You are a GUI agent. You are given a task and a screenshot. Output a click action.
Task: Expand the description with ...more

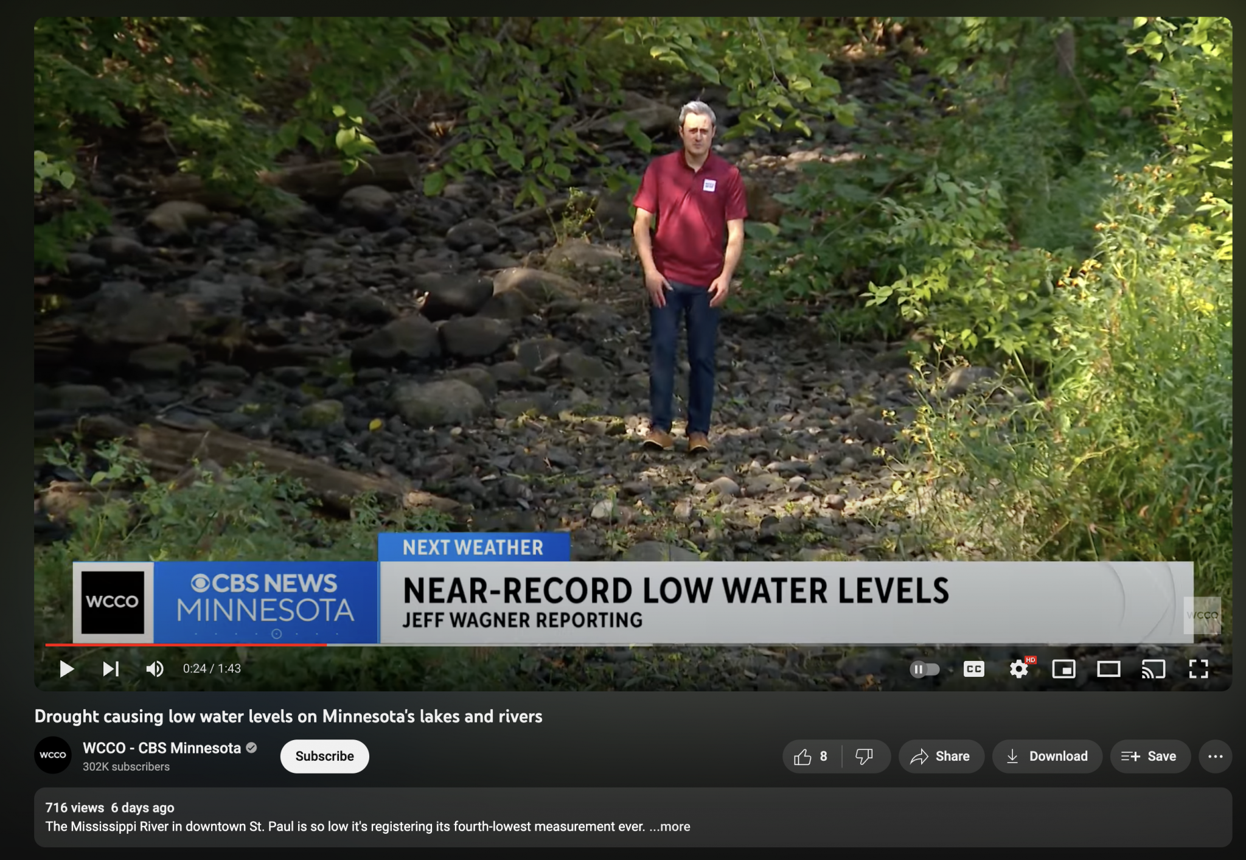(670, 827)
